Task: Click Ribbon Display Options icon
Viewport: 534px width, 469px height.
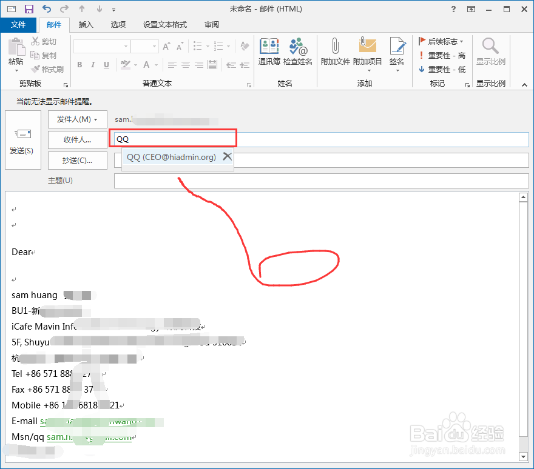Action: tap(471, 9)
